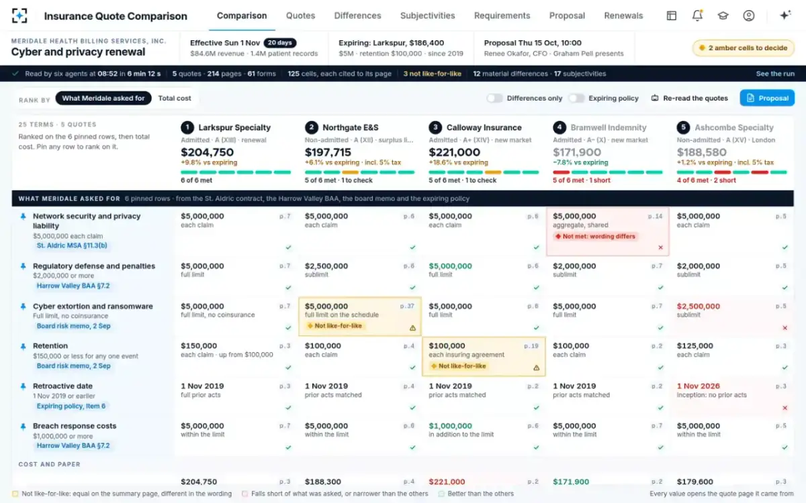Image resolution: width=806 pixels, height=503 pixels.
Task: Open Harrow Valley BAA link under Breach response
Action: [x=73, y=445]
